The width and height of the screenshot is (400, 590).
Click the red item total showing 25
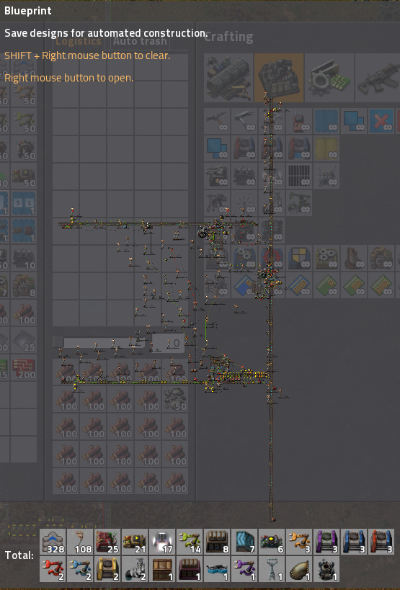pos(107,542)
